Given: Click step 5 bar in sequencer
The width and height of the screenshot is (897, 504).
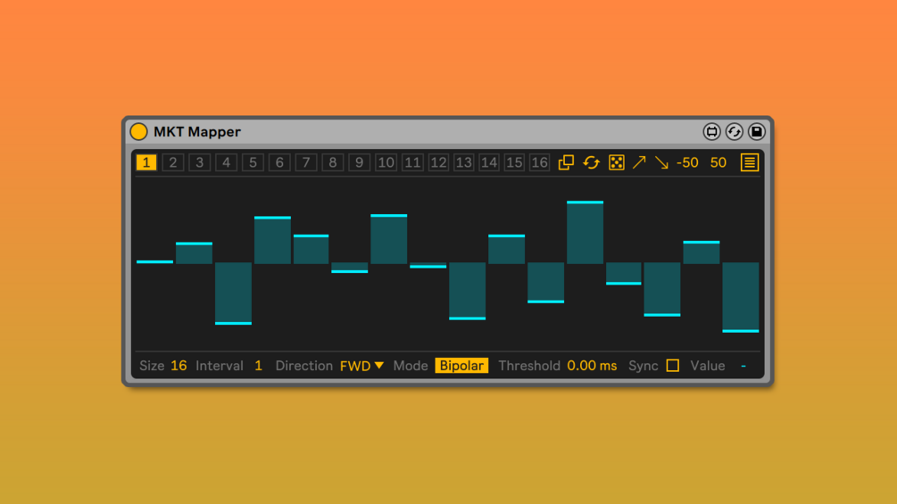Looking at the screenshot, I should pos(311,249).
